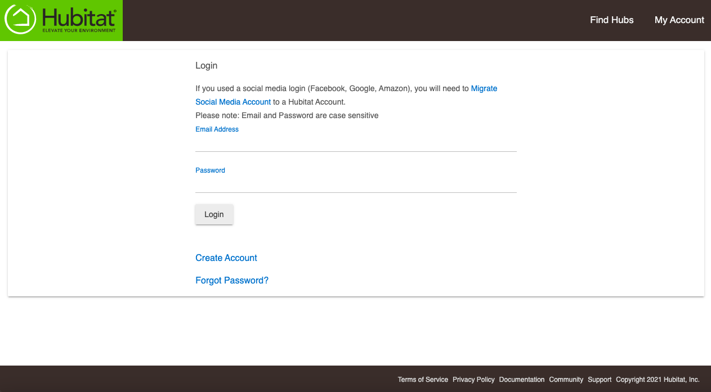This screenshot has height=392, width=711.
Task: Click the Login form heading
Action: [206, 65]
